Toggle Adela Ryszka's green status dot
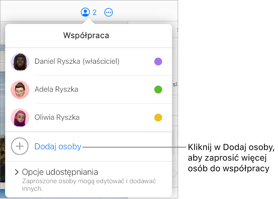Viewport: 278px width, 199px height. pyautogui.click(x=158, y=90)
